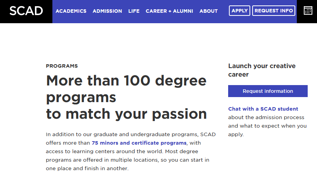Open the Career + Alumni menu
The width and height of the screenshot is (317, 181).
coord(170,11)
